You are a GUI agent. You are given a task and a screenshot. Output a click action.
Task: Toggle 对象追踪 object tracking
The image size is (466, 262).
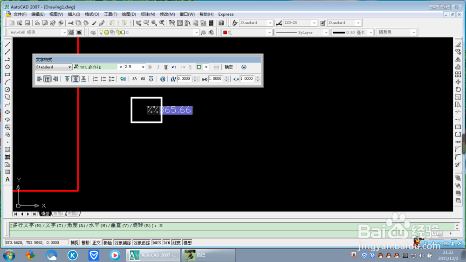click(x=142, y=243)
